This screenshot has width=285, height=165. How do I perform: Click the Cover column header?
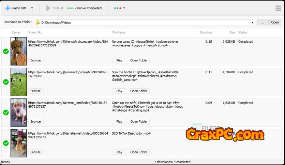(x=16, y=32)
